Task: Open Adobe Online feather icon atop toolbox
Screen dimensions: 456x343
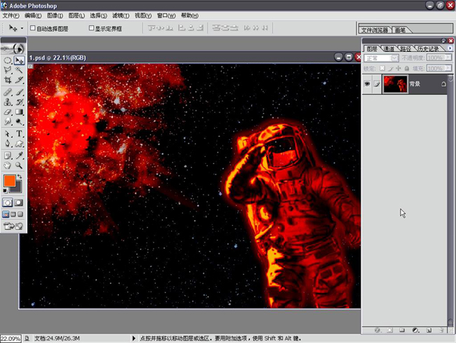Action: pos(13,48)
